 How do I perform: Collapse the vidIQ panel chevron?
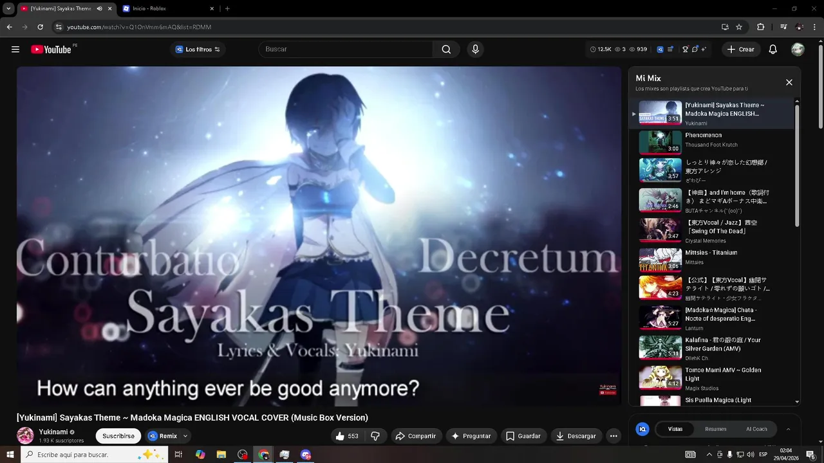click(x=789, y=429)
